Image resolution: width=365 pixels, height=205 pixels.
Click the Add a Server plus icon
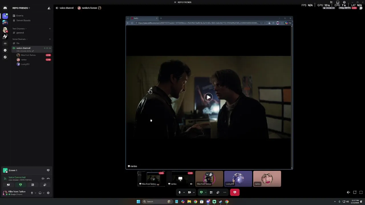point(5,50)
